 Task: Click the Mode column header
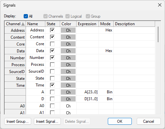(106, 24)
